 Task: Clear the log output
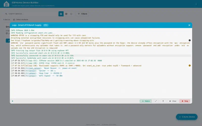[173, 101]
